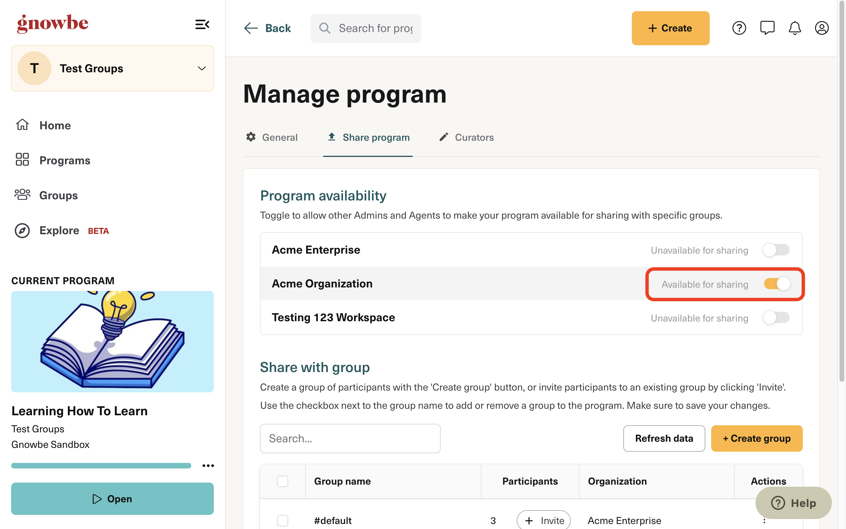Toggle Acme Enterprise sharing availability
This screenshot has height=529, width=846.
776,250
